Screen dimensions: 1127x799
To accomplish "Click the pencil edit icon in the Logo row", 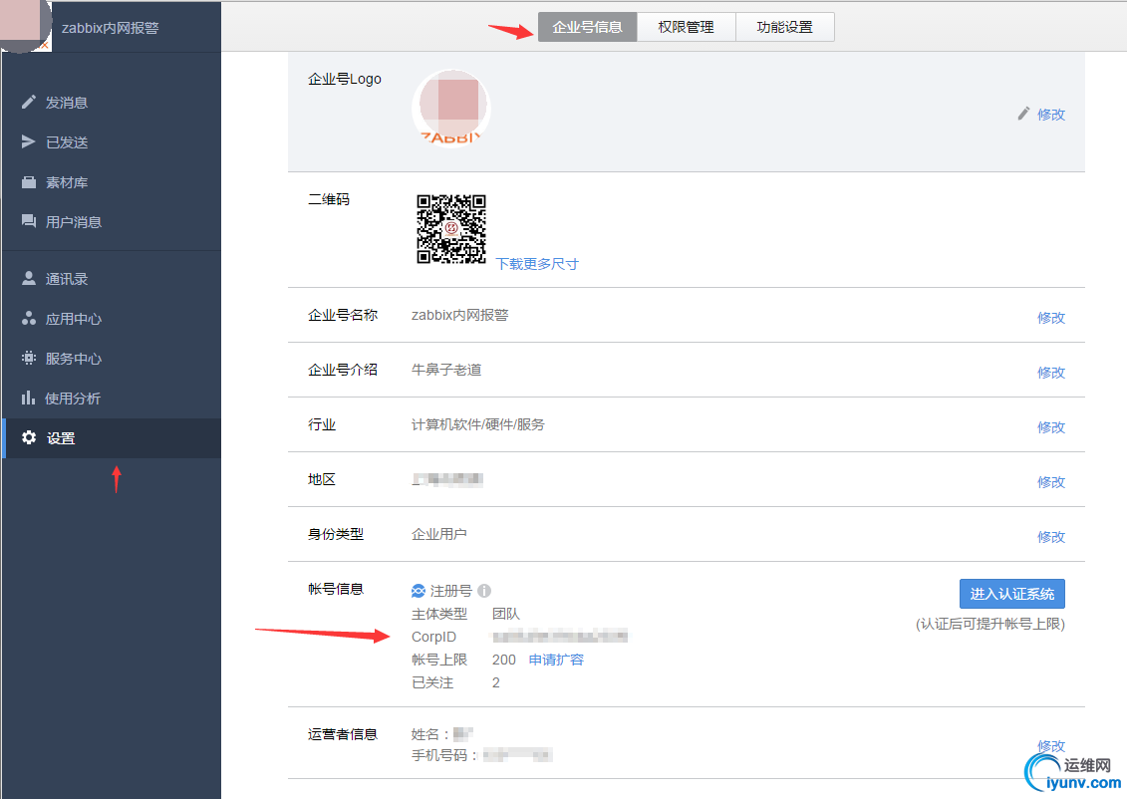I will (1023, 114).
